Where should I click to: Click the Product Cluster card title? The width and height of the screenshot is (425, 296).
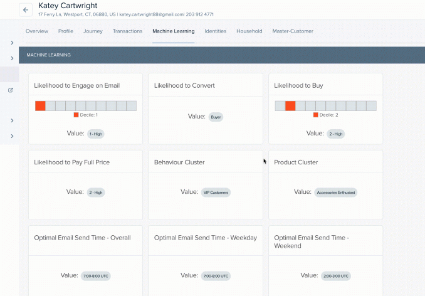[296, 162]
